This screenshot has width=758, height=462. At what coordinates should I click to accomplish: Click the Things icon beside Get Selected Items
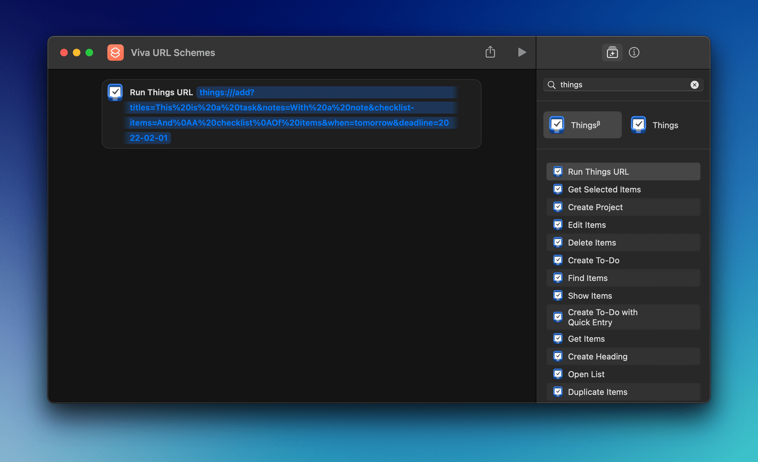(x=558, y=189)
